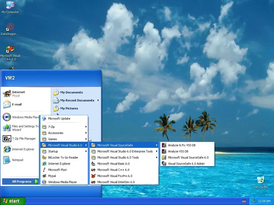This screenshot has width=274, height=205.
Task: Click the 7-Zip File Manager label
Action: pos(24,139)
